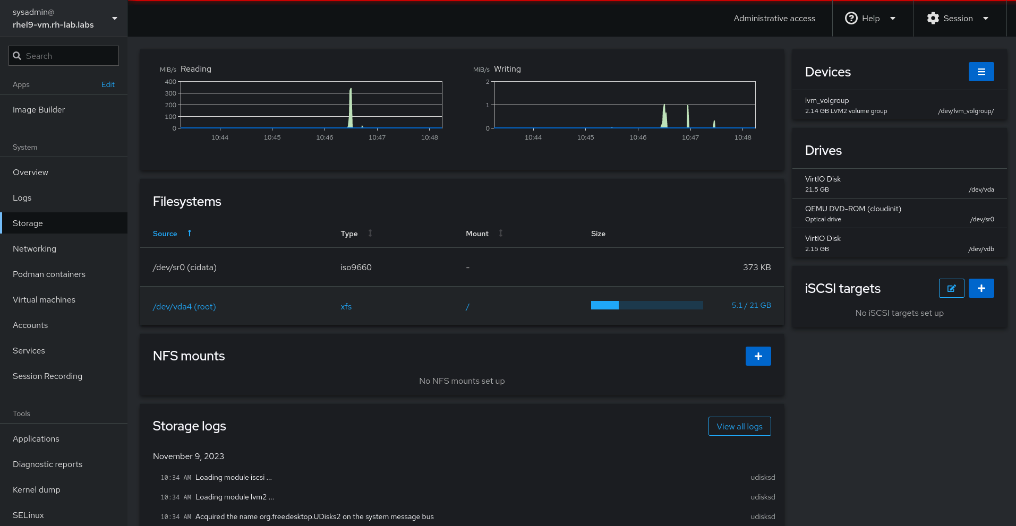Screen dimensions: 1016x526
Task: Click Administrative access button
Action: tap(774, 19)
